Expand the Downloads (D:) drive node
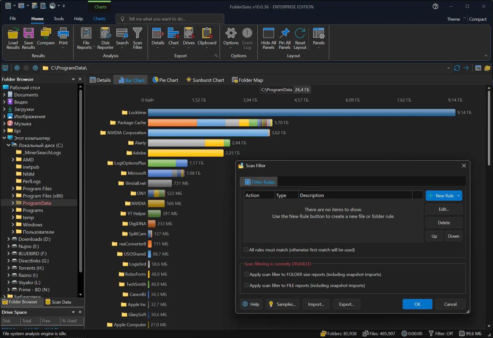 (9, 239)
